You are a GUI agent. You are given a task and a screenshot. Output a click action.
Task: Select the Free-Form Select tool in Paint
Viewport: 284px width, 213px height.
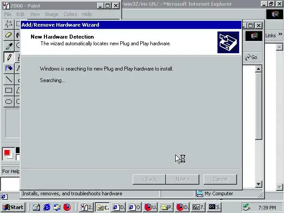9,24
